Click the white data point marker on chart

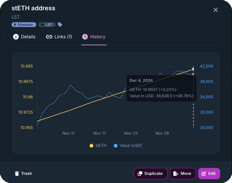(x=193, y=69)
